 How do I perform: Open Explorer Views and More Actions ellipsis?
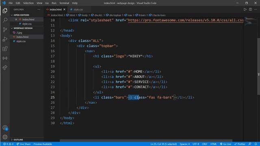(x=39, y=9)
